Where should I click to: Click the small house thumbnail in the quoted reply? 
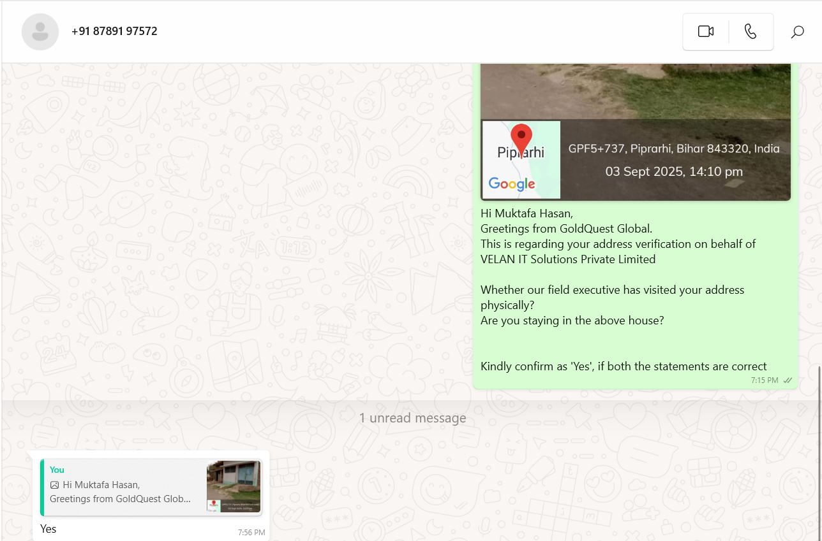coord(234,487)
